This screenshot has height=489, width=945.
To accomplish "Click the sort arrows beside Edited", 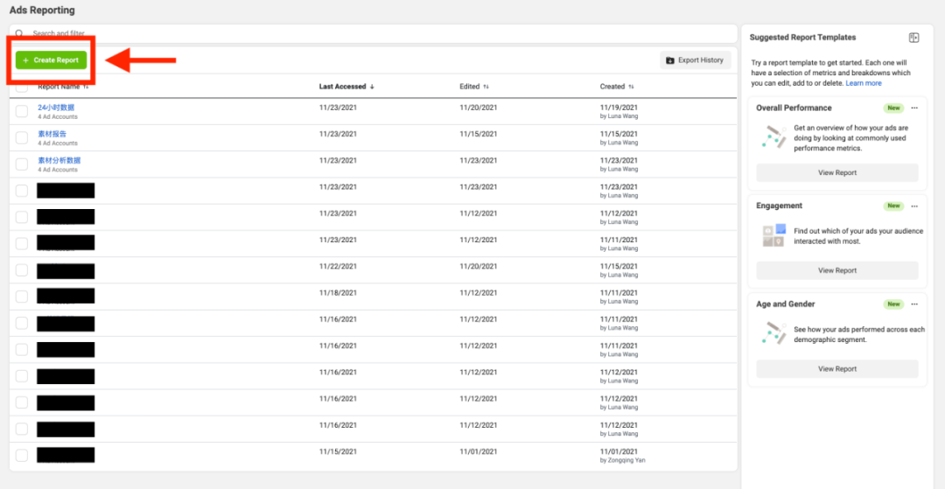I will click(486, 87).
